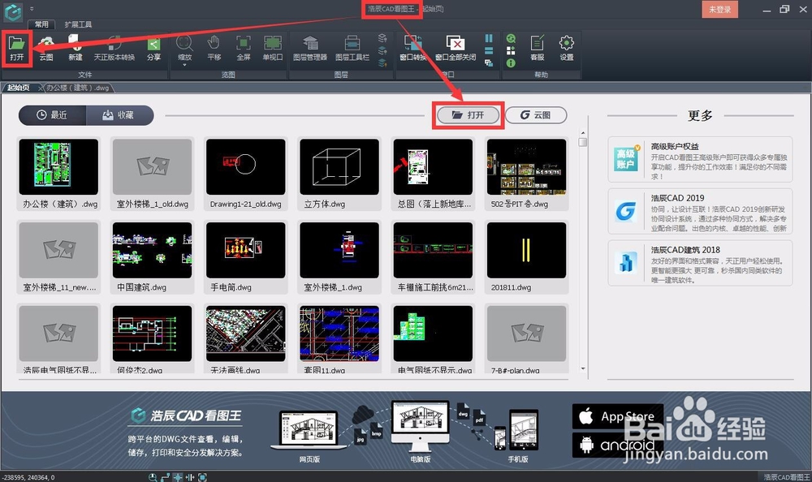Click the app logo at top left
This screenshot has height=482, width=812.
(x=13, y=11)
